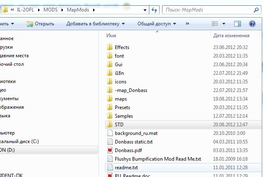Select the -map_Donbass folder name

pyautogui.click(x=131, y=90)
